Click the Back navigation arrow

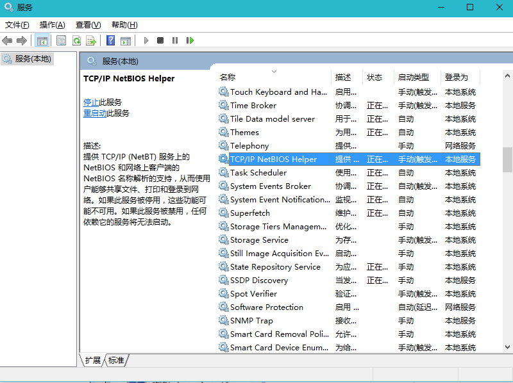[6, 40]
